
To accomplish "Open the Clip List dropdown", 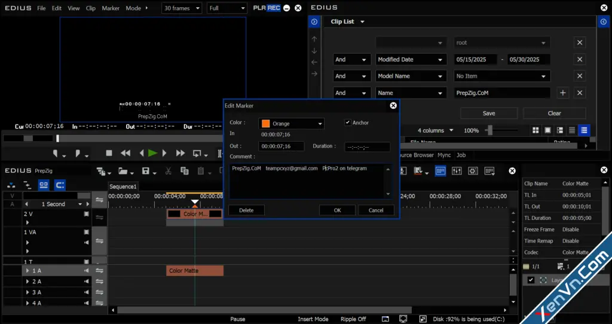I will click(347, 22).
